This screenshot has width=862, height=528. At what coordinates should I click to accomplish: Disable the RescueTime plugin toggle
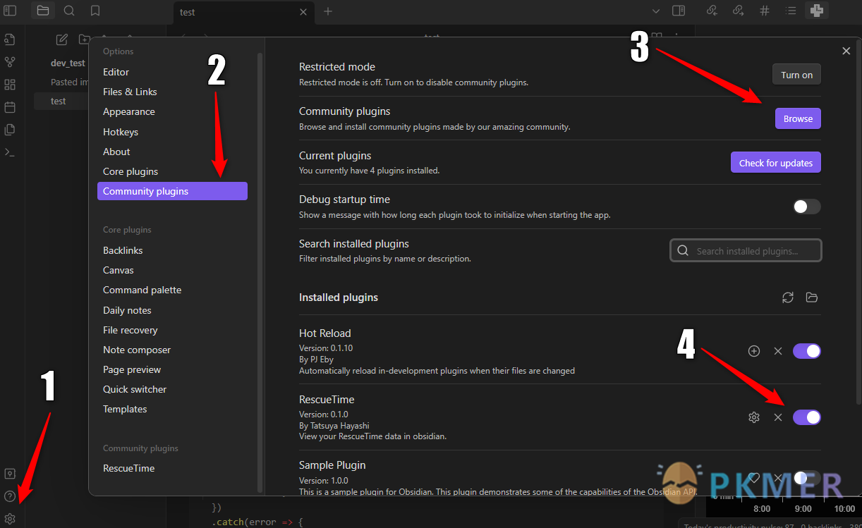(x=806, y=417)
